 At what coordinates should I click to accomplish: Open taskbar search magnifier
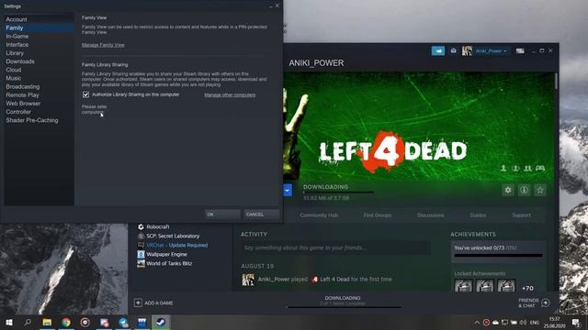click(x=28, y=322)
